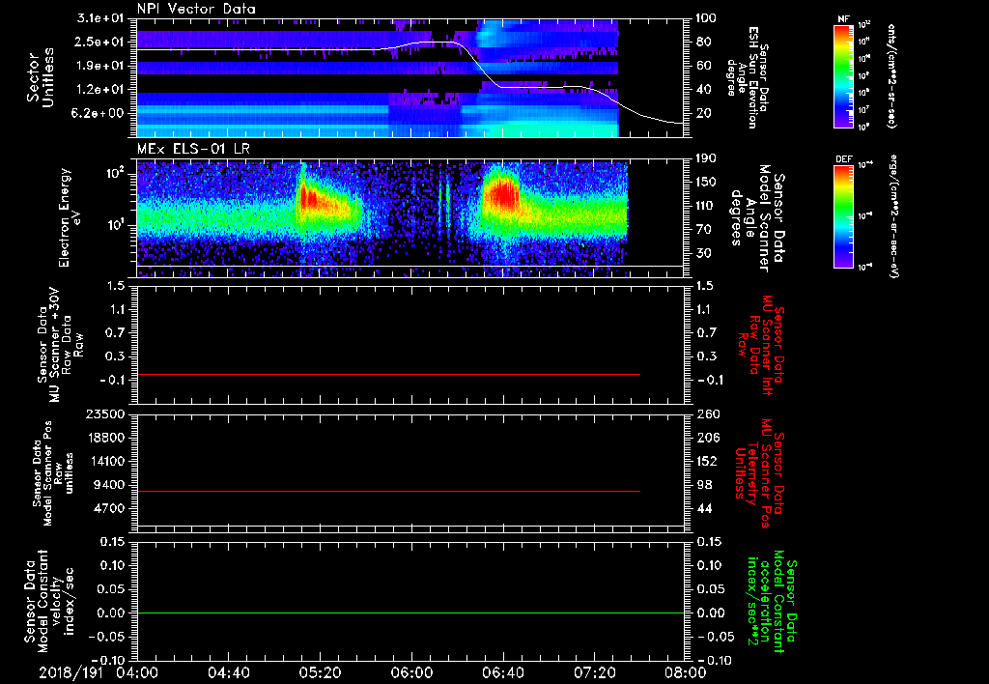Click the 110 scanner angle tick label

tap(706, 206)
